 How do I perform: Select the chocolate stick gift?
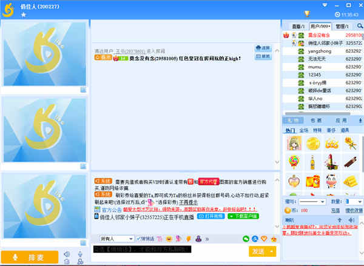350,162
